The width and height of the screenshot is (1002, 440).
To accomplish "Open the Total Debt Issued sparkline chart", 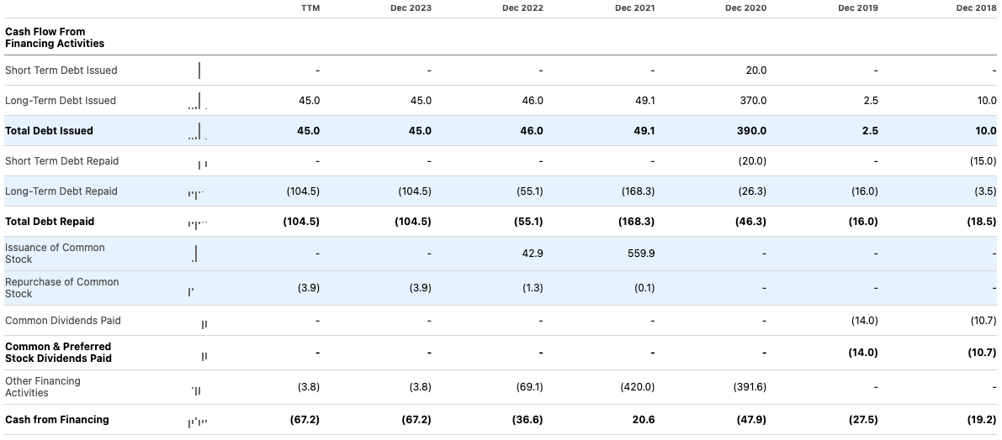I will (198, 131).
